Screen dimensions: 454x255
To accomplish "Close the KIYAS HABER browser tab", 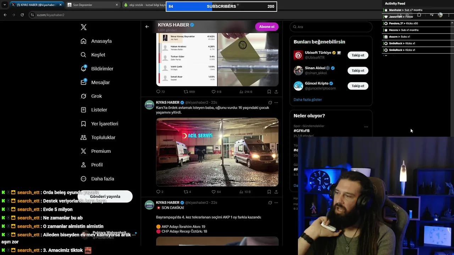I will 60,5.
